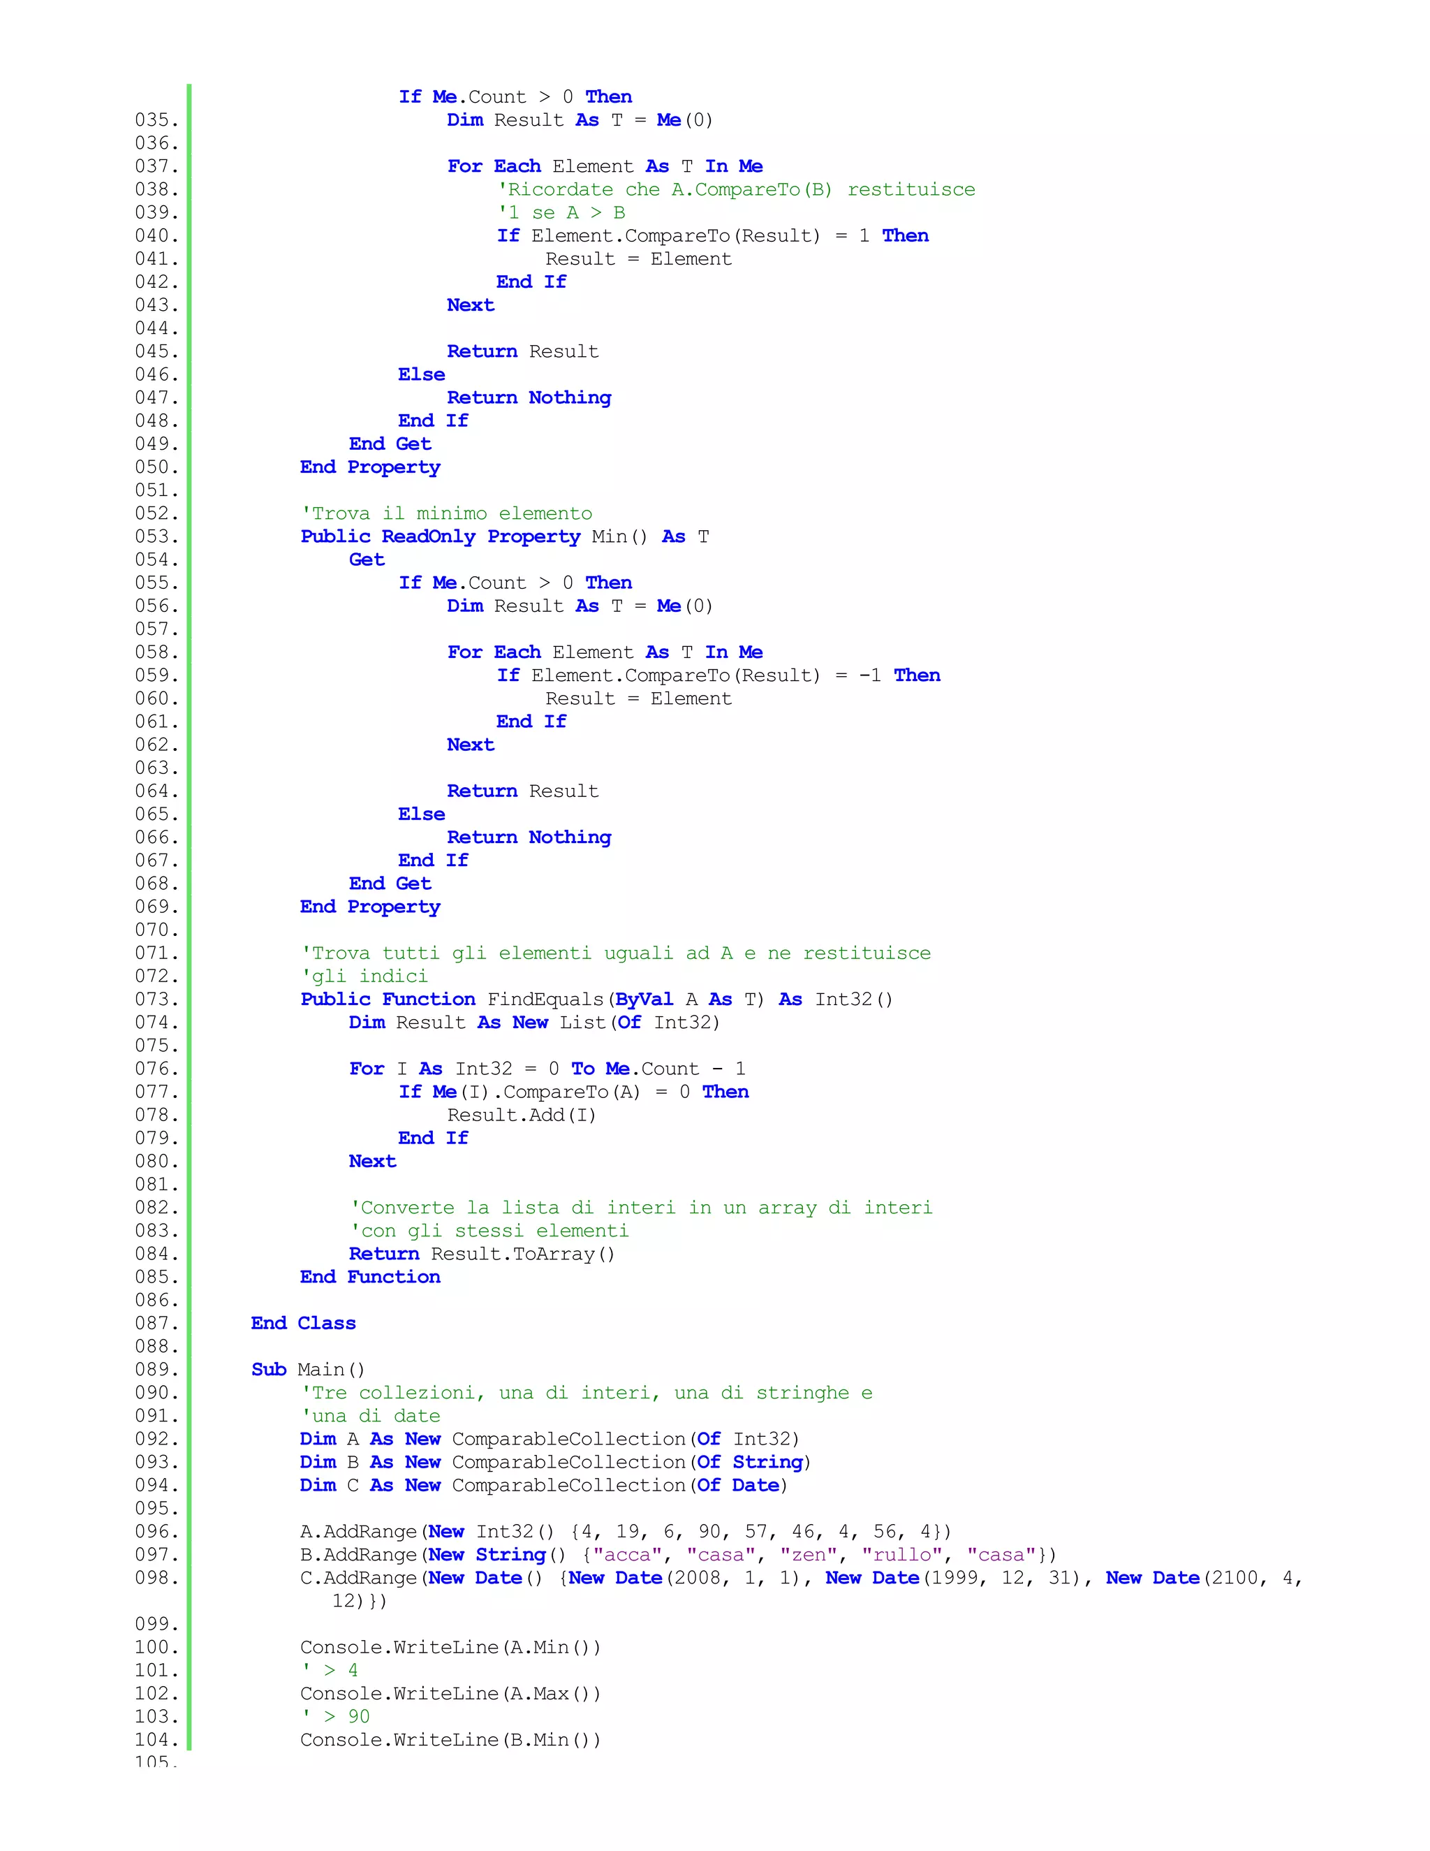Click "Next" on line 080
This screenshot has height=1851, width=1430.
pos(372,1162)
